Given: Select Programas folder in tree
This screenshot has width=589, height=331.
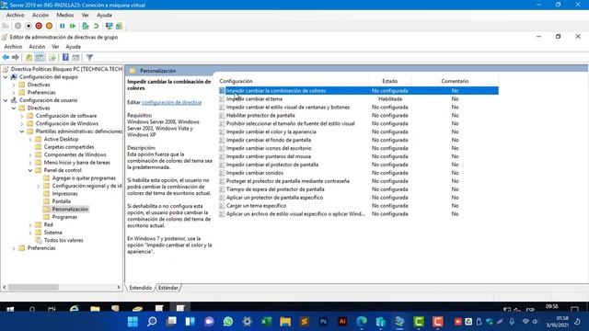Looking at the screenshot, I should coord(64,217).
